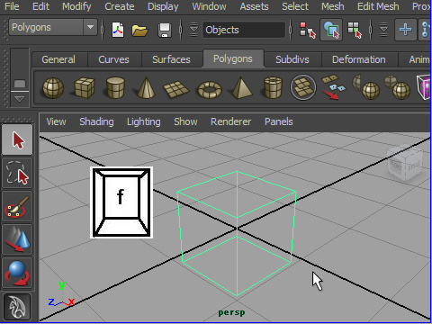Select by hierarchy mode icon
The image size is (432, 324).
[308, 30]
